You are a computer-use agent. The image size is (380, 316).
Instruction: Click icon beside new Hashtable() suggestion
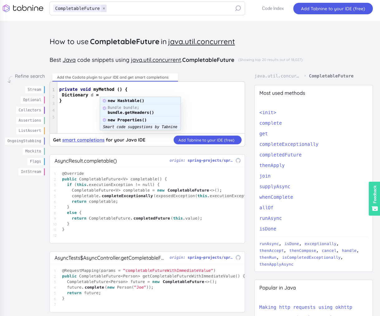click(x=104, y=101)
